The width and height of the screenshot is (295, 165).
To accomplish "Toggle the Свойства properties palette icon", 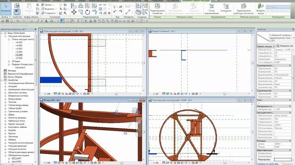I will pyautogui.click(x=17, y=12).
